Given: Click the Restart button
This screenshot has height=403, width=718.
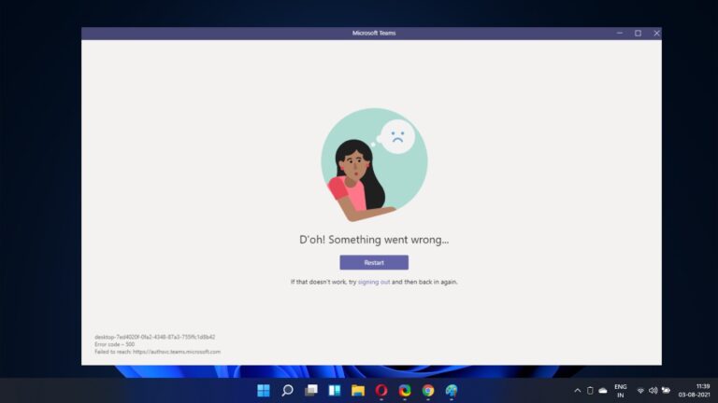Looking at the screenshot, I should pyautogui.click(x=373, y=262).
